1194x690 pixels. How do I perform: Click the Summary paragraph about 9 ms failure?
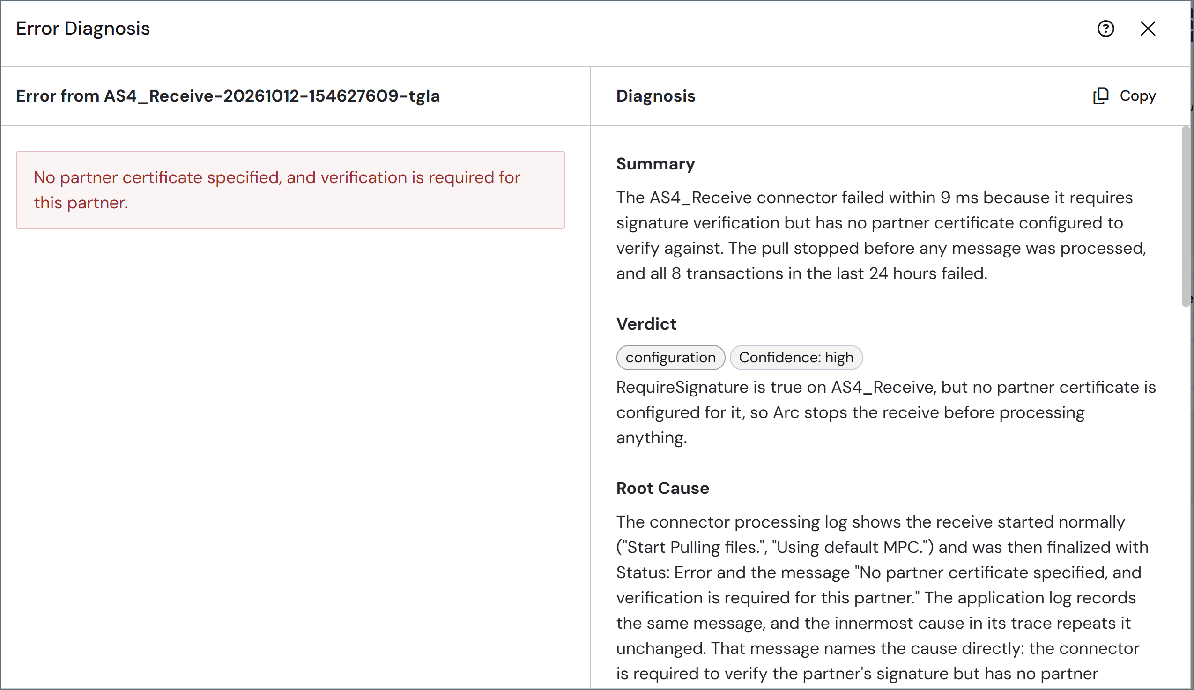(x=881, y=235)
